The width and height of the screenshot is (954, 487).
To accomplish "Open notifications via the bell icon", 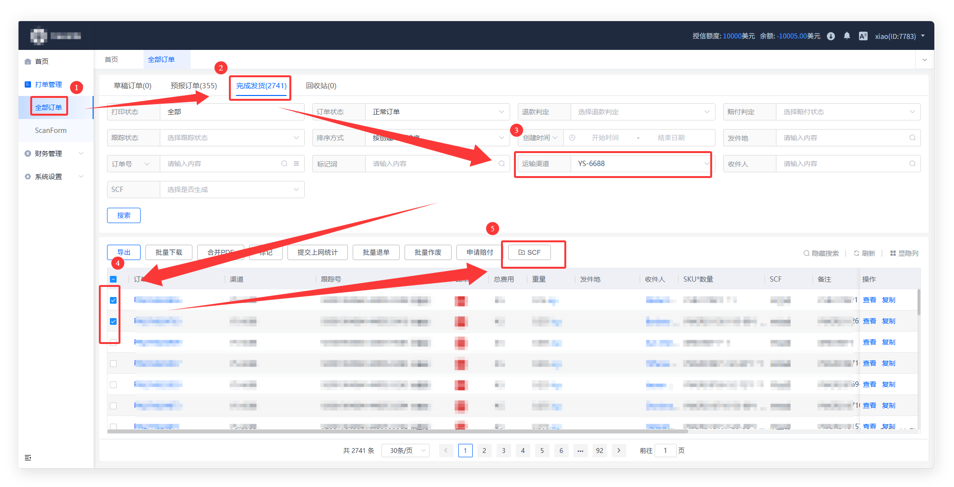I will point(847,36).
